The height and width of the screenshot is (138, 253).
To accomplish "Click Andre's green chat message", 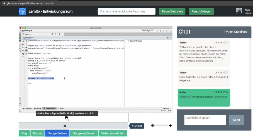I will [204, 98].
